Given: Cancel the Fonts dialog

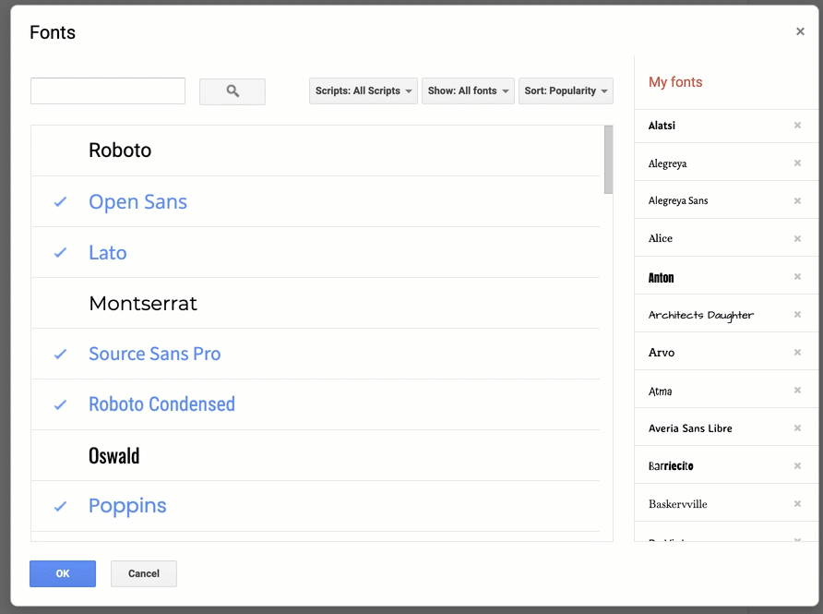Looking at the screenshot, I should pos(143,573).
